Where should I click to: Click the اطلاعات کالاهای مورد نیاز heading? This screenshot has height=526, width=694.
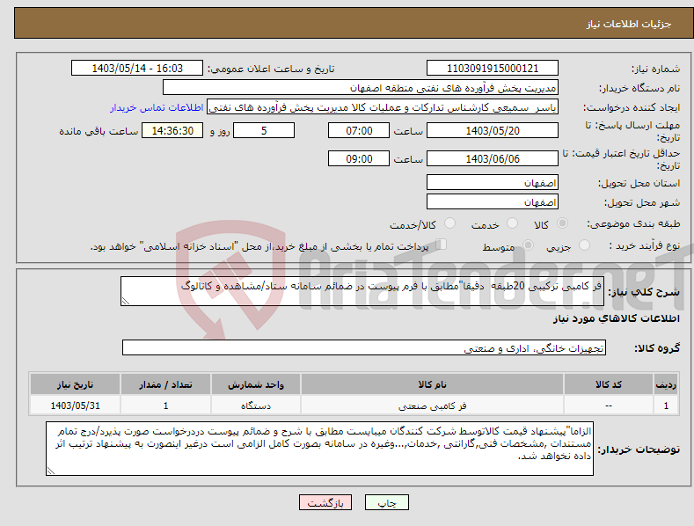click(x=616, y=318)
